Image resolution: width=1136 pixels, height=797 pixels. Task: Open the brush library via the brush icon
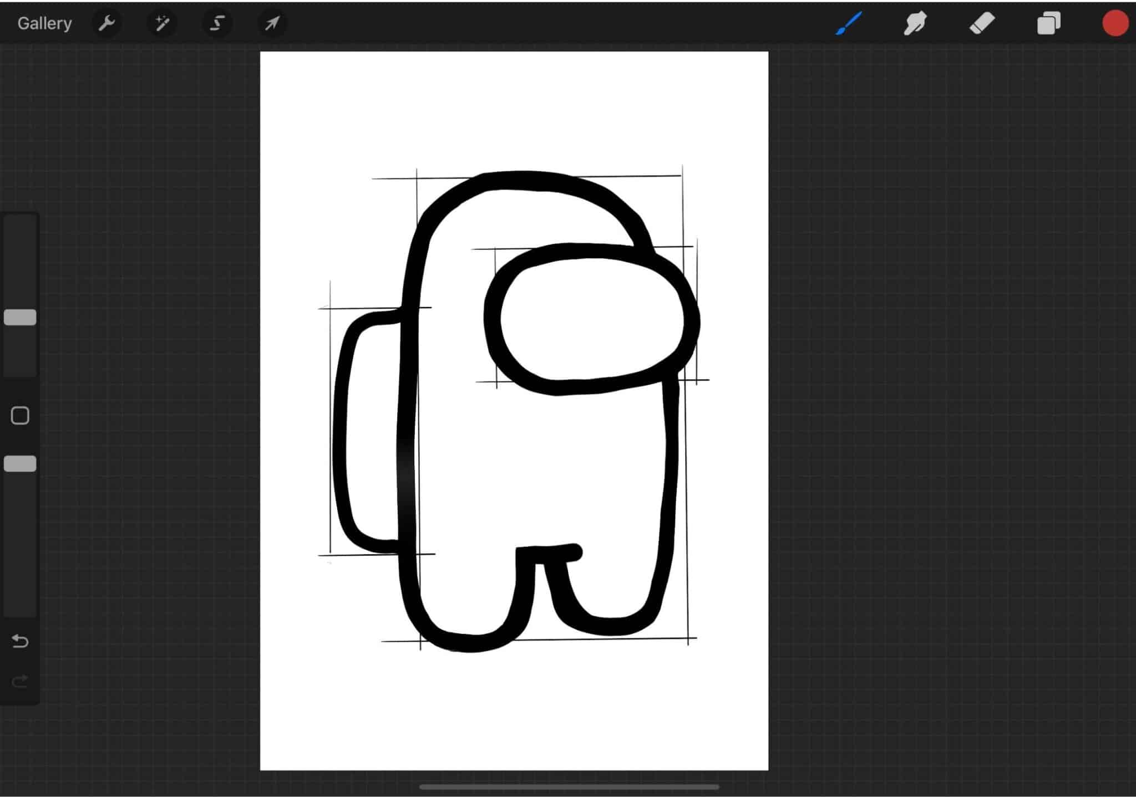click(848, 23)
